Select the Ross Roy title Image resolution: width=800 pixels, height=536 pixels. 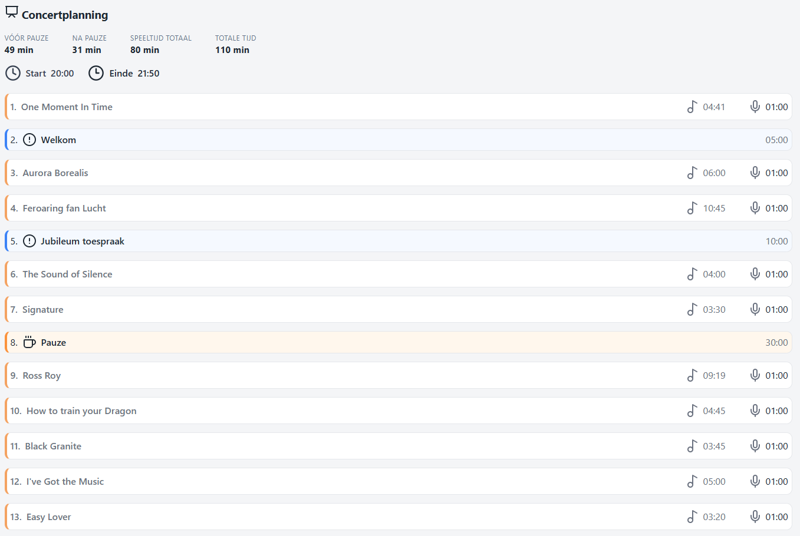pyautogui.click(x=42, y=376)
